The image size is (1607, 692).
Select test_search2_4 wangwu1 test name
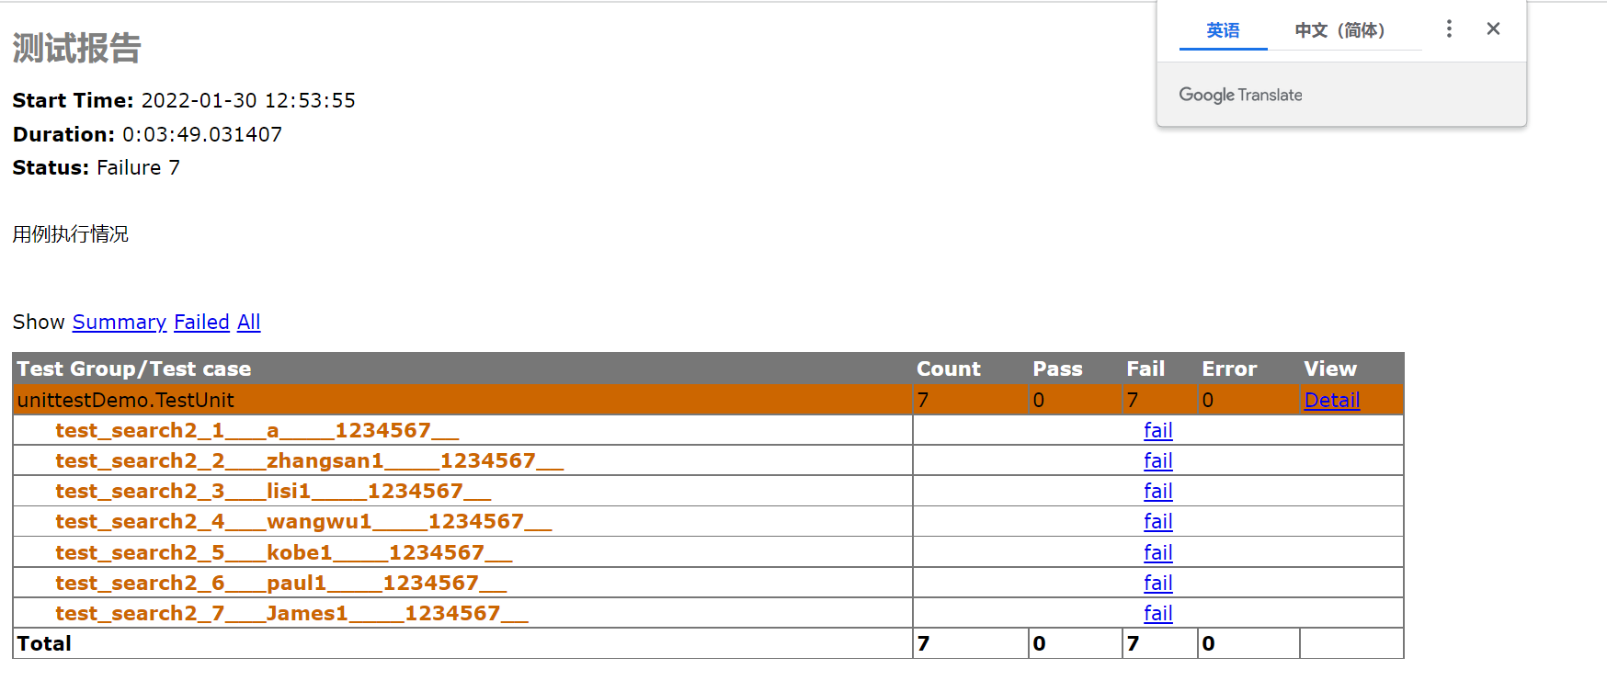303,521
